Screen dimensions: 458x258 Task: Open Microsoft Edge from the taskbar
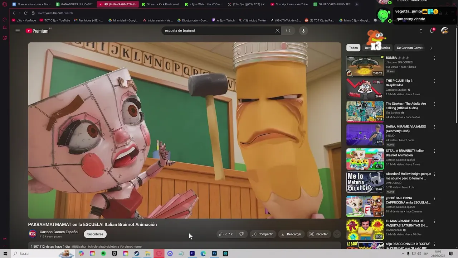coord(203,254)
